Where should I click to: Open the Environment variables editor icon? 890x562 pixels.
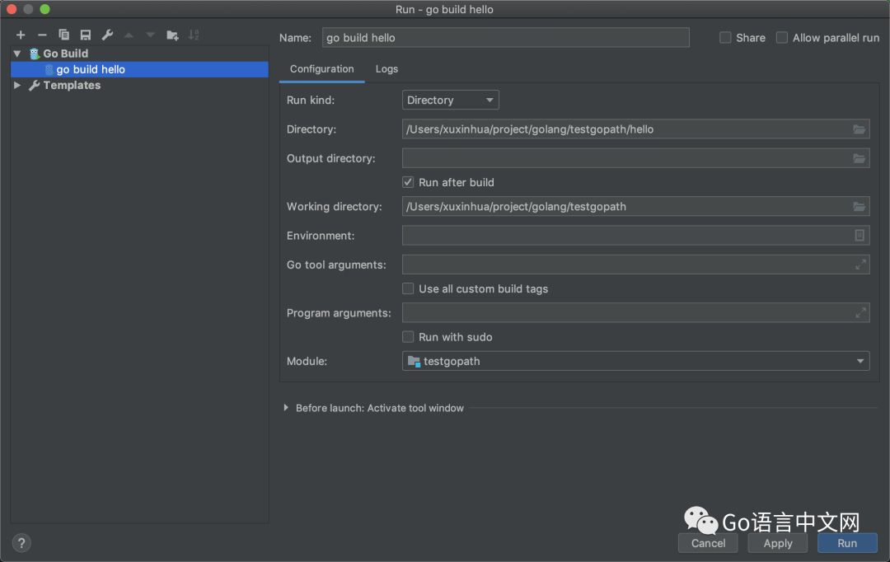[859, 236]
